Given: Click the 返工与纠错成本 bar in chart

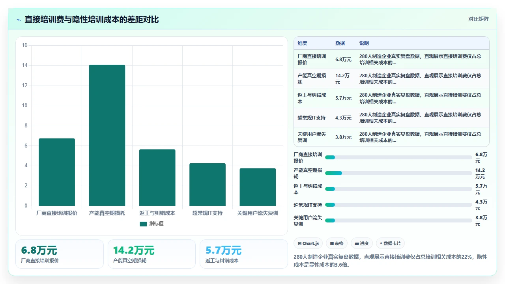Looking at the screenshot, I should point(157,177).
